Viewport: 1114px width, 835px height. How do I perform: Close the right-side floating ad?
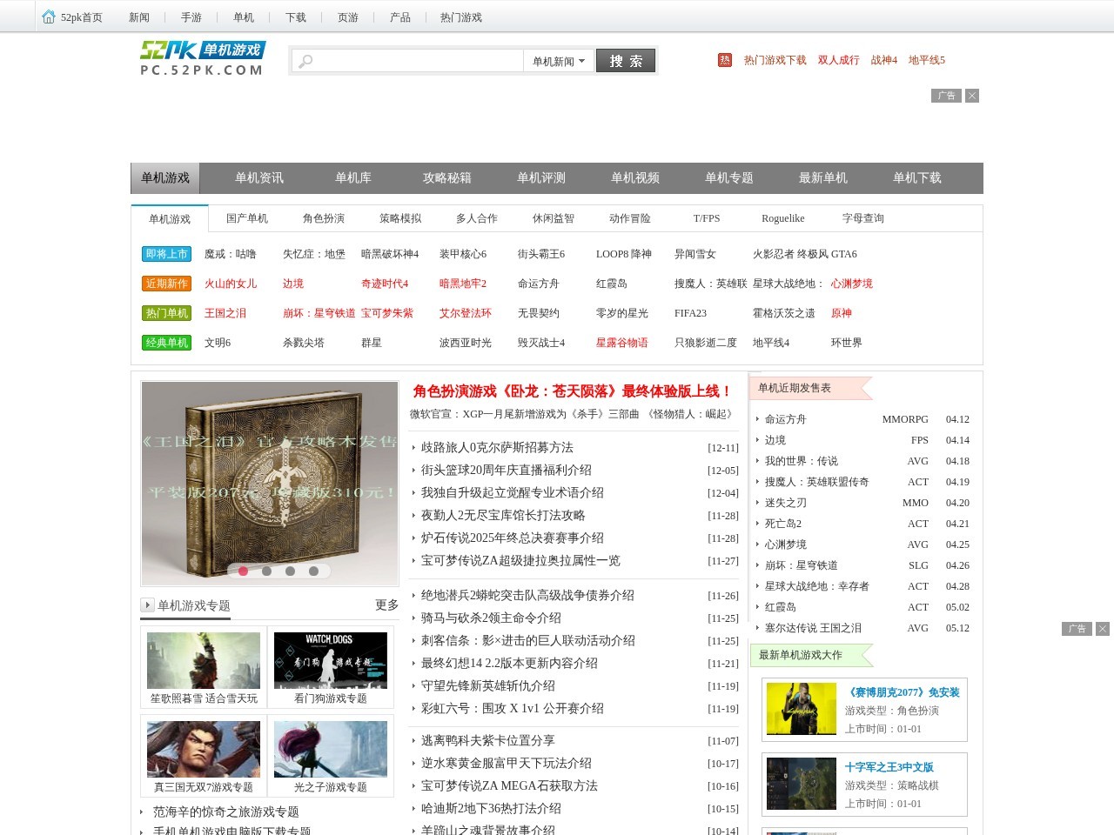pos(1103,629)
